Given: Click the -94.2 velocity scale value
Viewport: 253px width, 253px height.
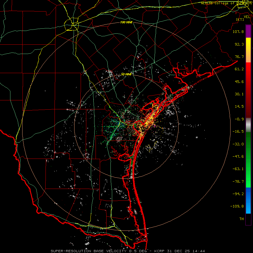Looking at the screenshot, I should (238, 194).
